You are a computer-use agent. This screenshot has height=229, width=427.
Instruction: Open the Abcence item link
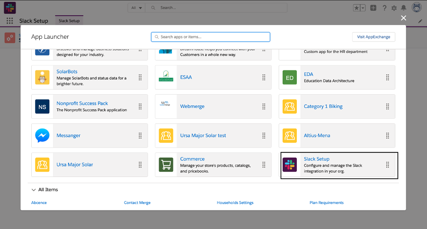(39, 203)
